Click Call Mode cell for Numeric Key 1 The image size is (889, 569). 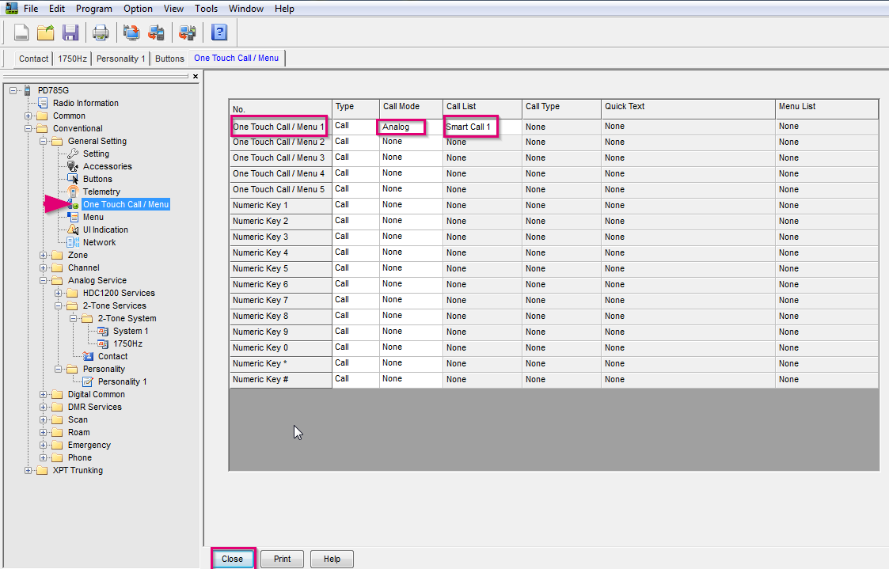[411, 205]
